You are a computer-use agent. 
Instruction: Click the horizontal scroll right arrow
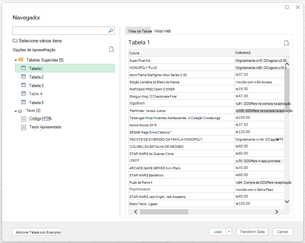coord(277,212)
